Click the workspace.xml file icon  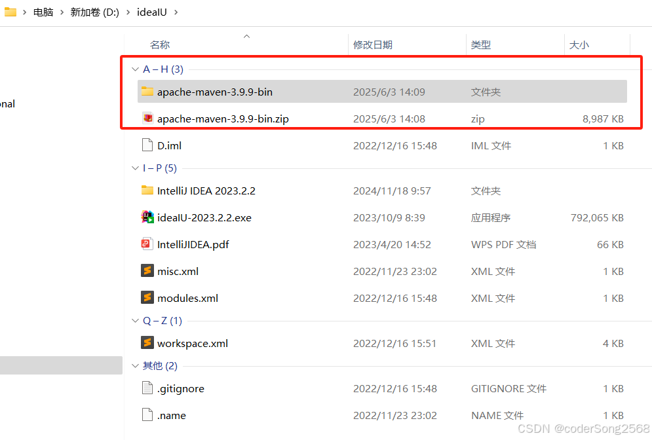pyautogui.click(x=147, y=343)
